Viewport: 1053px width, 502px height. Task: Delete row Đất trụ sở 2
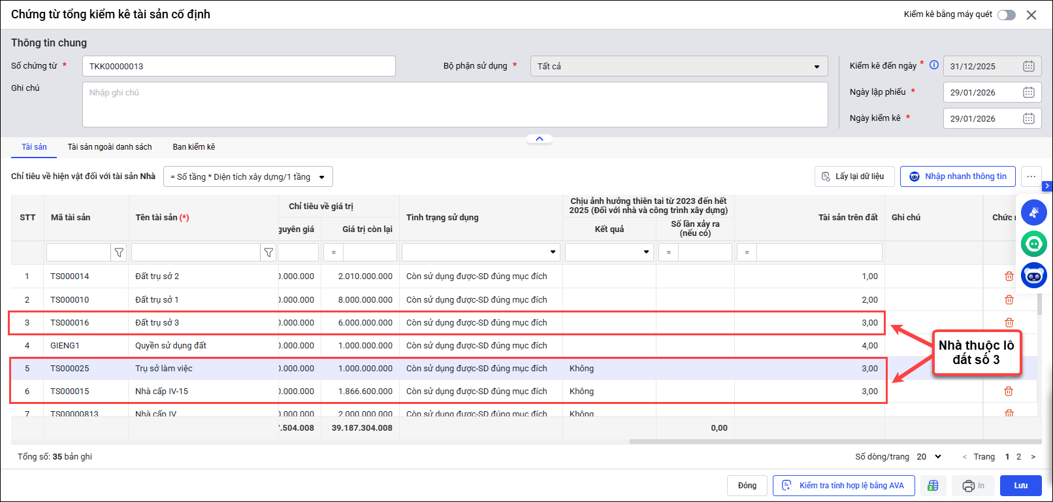[x=1009, y=276]
